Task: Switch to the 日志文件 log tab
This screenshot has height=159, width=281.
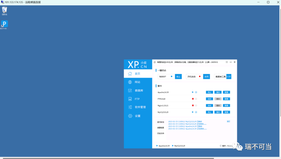Action: (160, 133)
